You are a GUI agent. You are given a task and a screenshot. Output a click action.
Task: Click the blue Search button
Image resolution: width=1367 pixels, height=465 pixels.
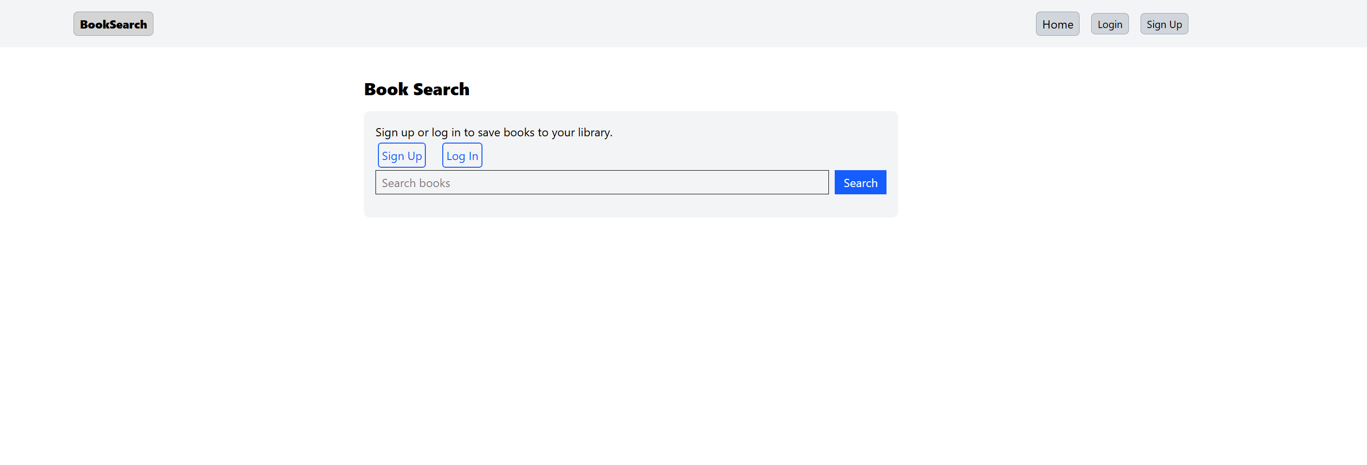[x=860, y=182]
